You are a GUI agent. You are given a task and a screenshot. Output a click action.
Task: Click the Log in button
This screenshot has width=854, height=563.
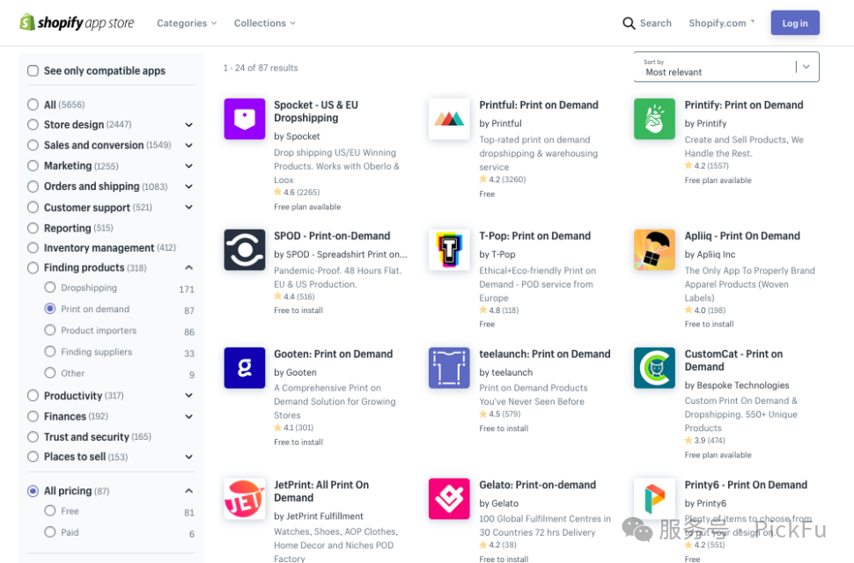795,23
